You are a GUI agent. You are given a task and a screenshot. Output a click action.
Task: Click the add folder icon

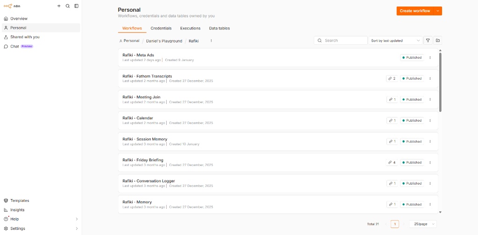click(438, 41)
